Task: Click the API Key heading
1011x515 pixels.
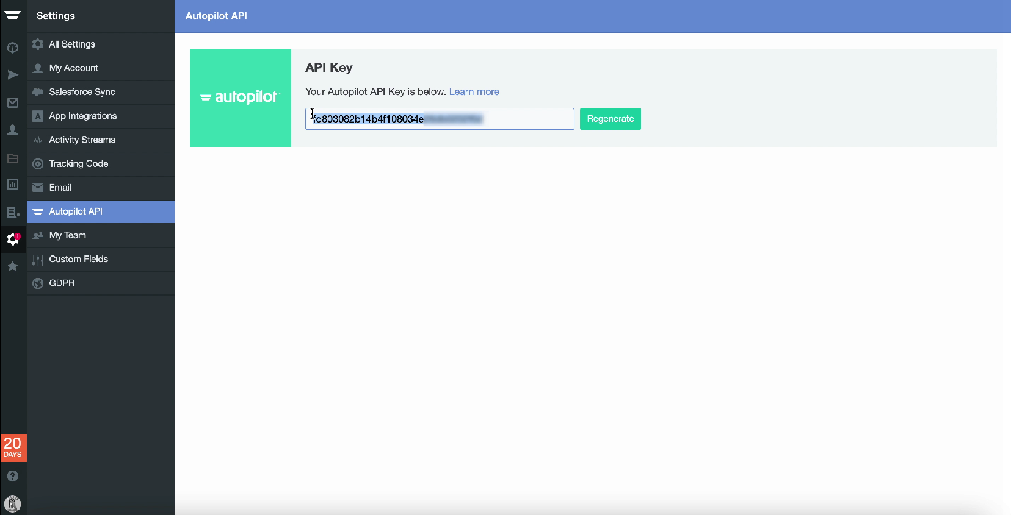Action: click(x=329, y=68)
